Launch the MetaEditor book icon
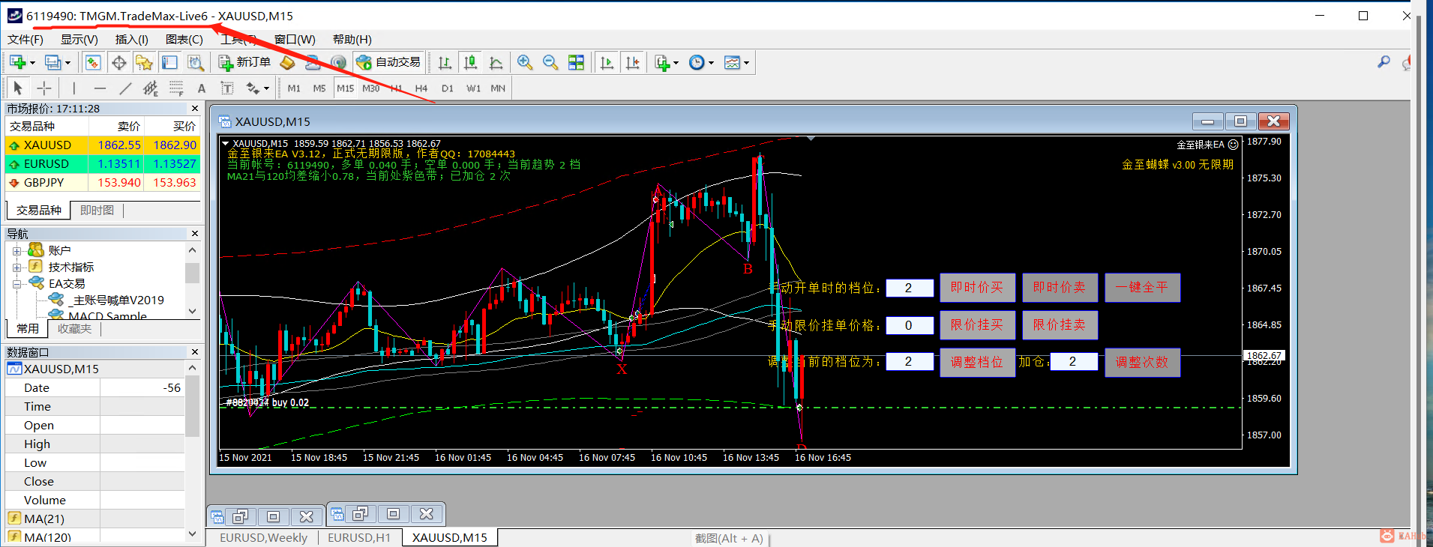The width and height of the screenshot is (1433, 547). (x=287, y=63)
